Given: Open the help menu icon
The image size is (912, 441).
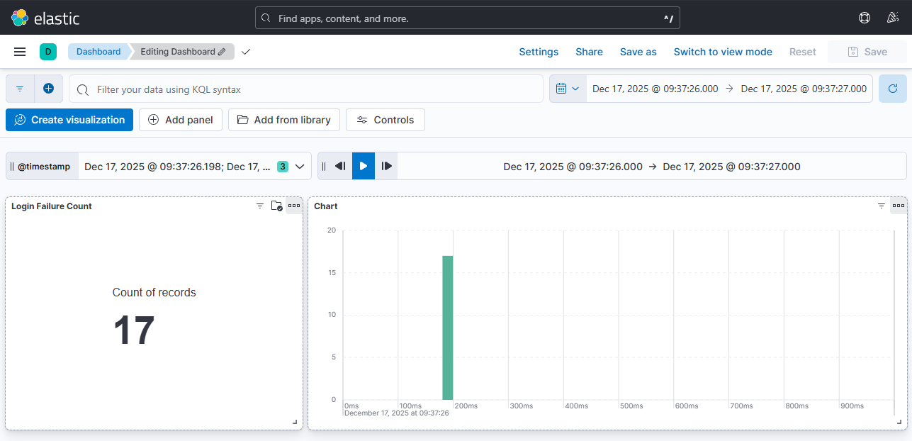Looking at the screenshot, I should point(865,18).
